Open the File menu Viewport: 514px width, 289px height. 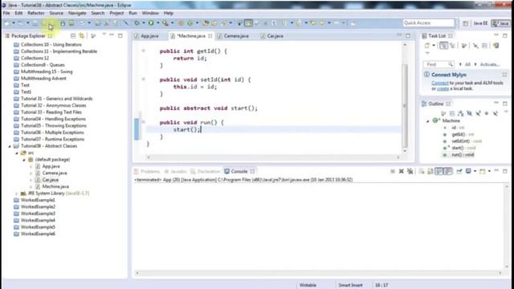[x=6, y=13]
